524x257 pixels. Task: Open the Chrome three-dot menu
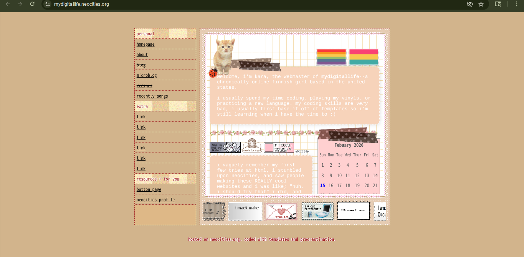click(516, 4)
